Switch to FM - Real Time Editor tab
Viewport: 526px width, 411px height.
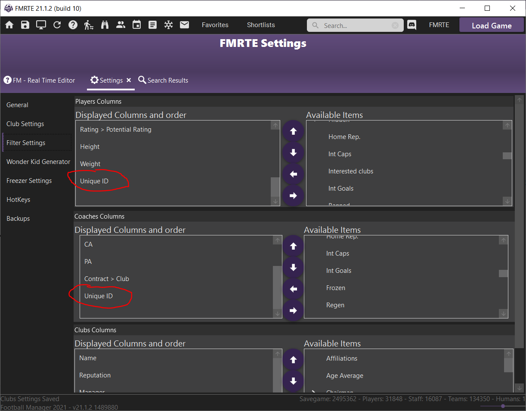point(39,80)
